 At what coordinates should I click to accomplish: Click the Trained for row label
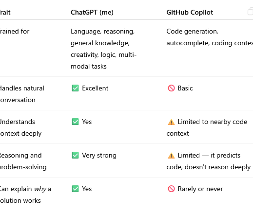(15, 31)
